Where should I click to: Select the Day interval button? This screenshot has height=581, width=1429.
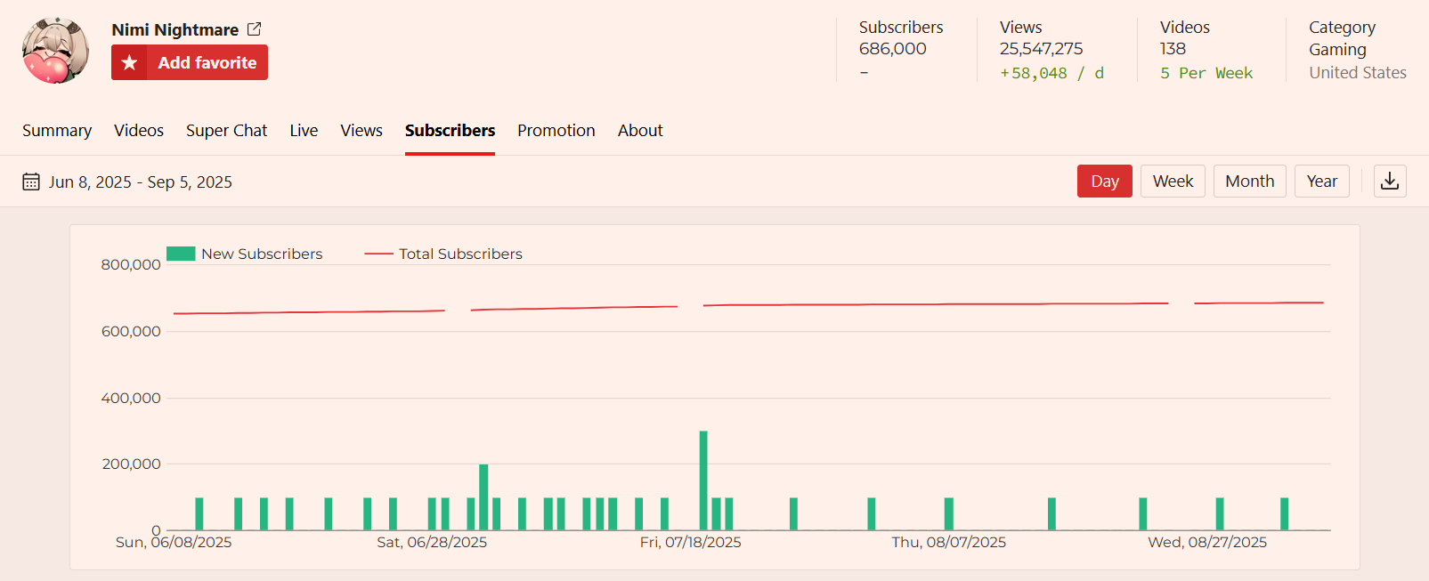1105,181
